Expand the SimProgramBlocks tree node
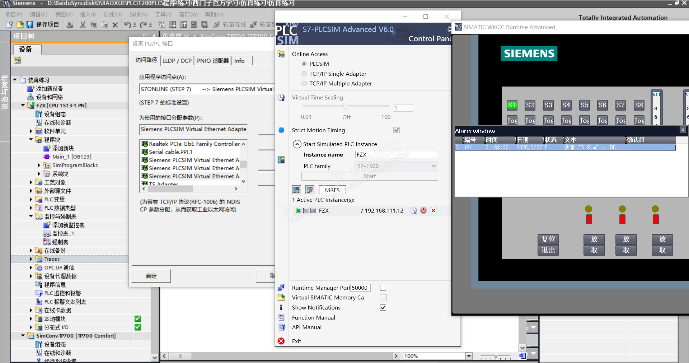689x363 pixels. [39, 166]
